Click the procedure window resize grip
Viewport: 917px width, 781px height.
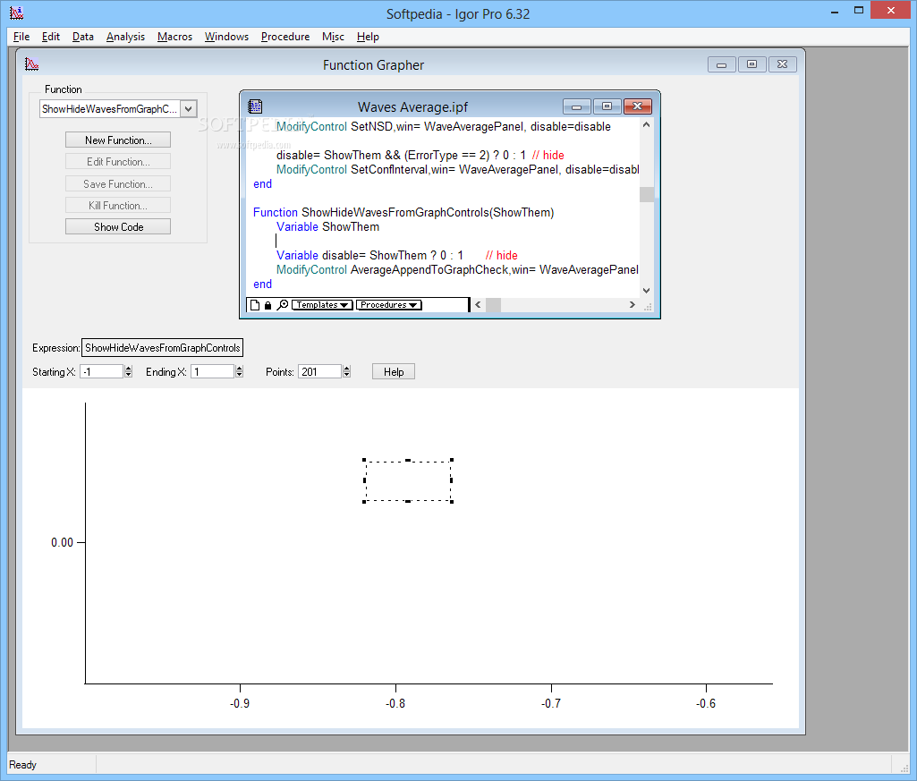pos(648,306)
